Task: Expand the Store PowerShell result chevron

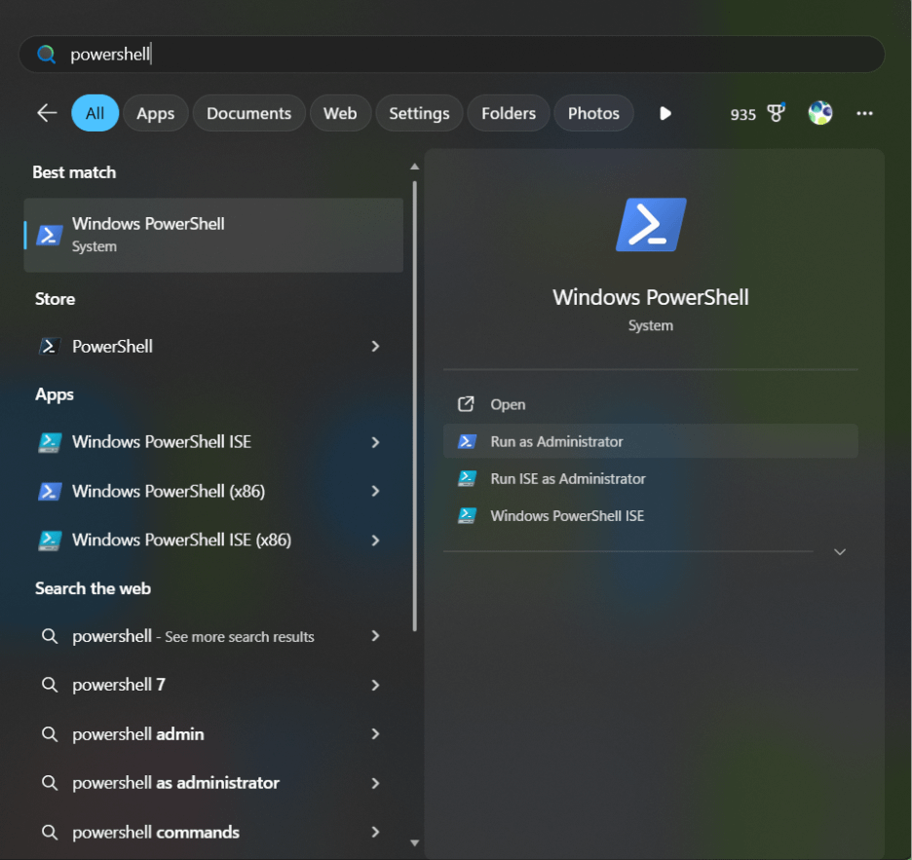Action: click(x=375, y=347)
